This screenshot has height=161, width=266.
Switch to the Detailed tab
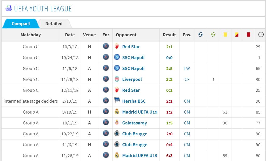pos(54,24)
